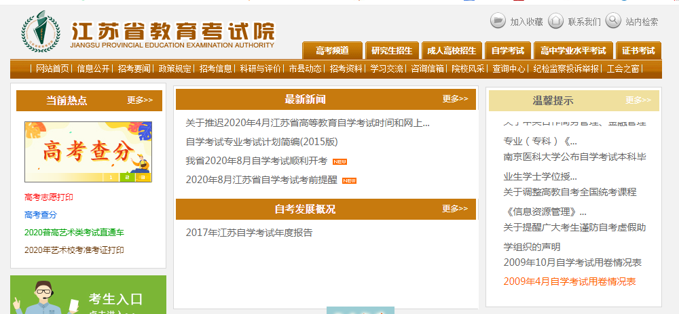Open 南京医科大学公布自学考试本科毕业生 notice

tap(574, 167)
